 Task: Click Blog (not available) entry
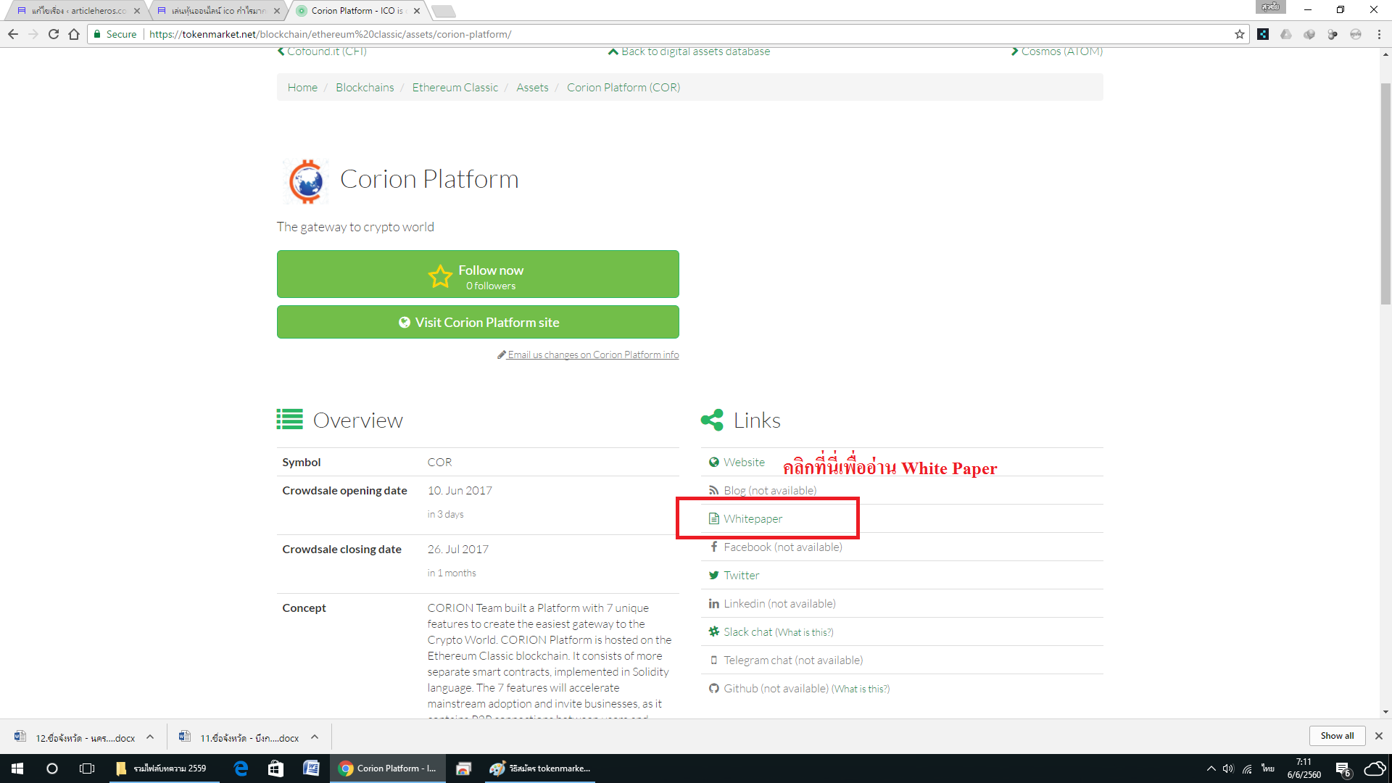769,490
